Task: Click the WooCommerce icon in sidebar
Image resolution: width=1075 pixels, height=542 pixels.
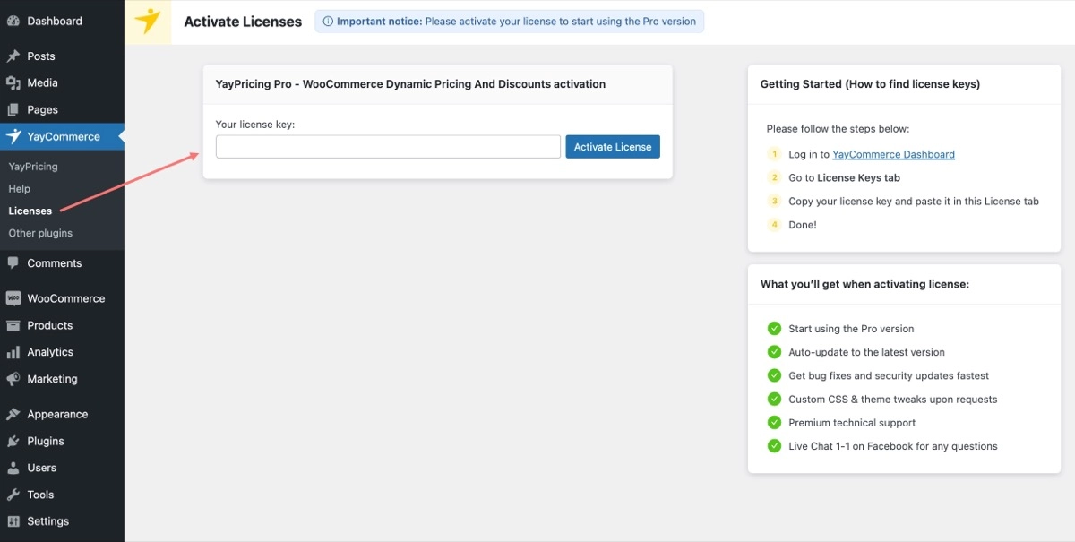Action: (13, 299)
